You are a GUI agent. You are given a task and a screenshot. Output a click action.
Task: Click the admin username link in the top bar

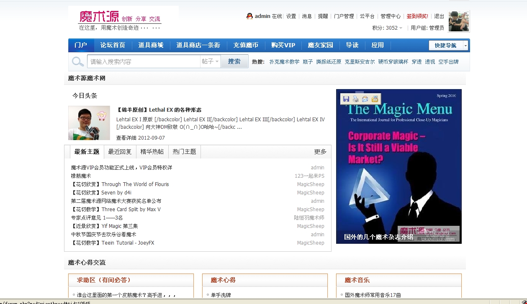point(262,16)
